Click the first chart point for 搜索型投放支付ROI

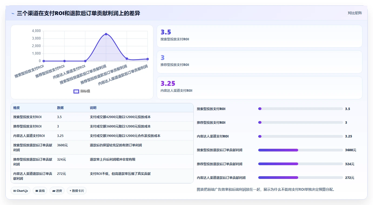click(x=44, y=61)
